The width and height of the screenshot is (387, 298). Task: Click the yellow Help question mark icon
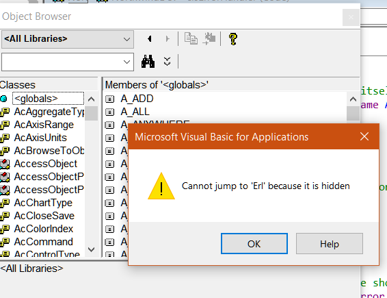point(233,39)
